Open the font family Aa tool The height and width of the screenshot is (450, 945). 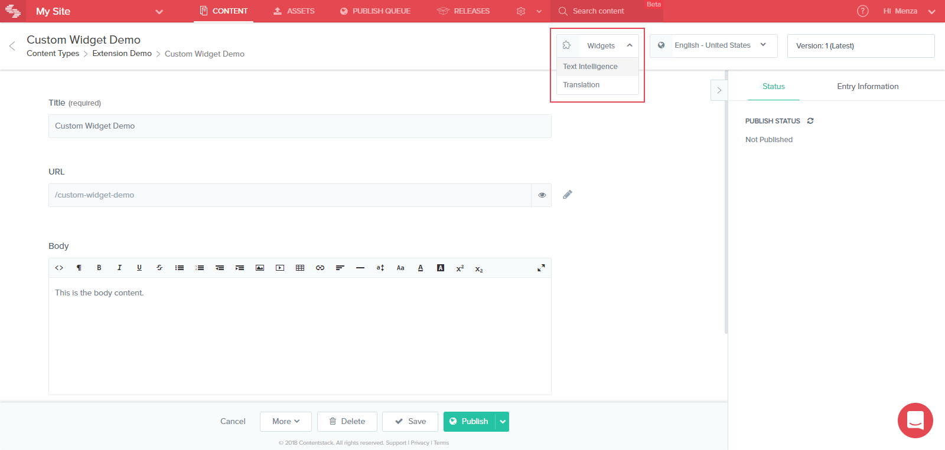coord(400,268)
